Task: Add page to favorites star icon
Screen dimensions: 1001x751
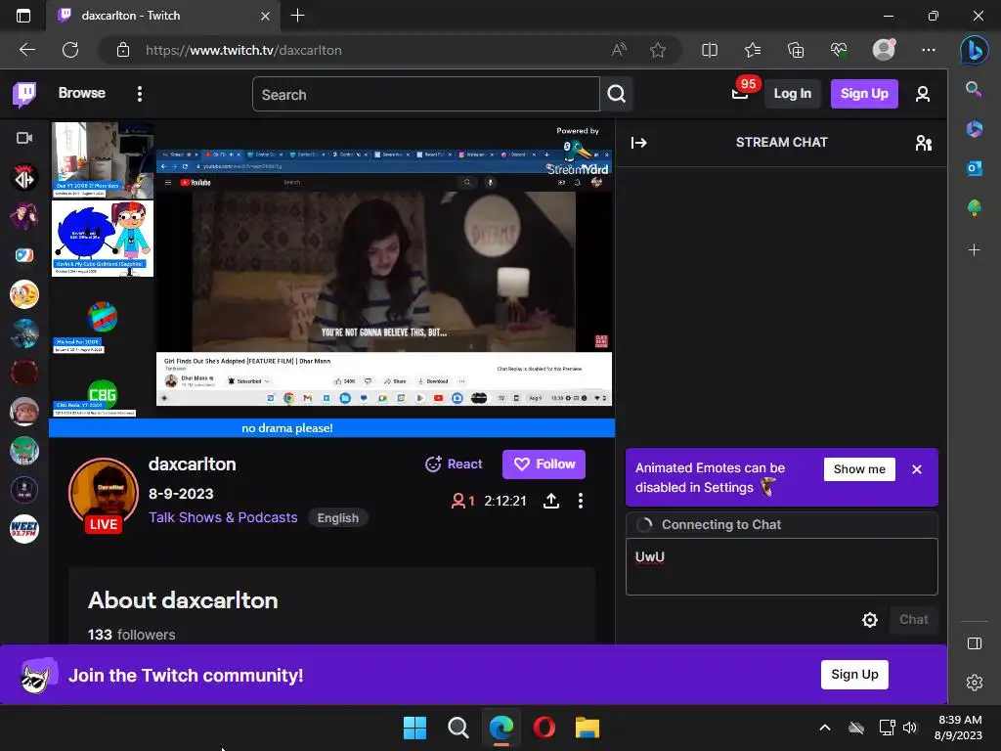Action: 658,50
